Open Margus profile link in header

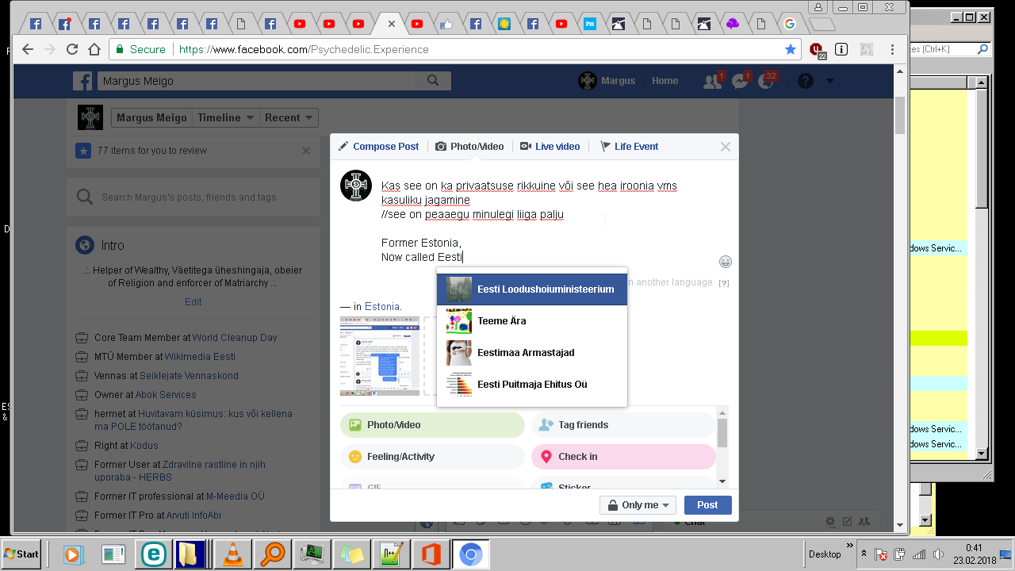(x=607, y=81)
